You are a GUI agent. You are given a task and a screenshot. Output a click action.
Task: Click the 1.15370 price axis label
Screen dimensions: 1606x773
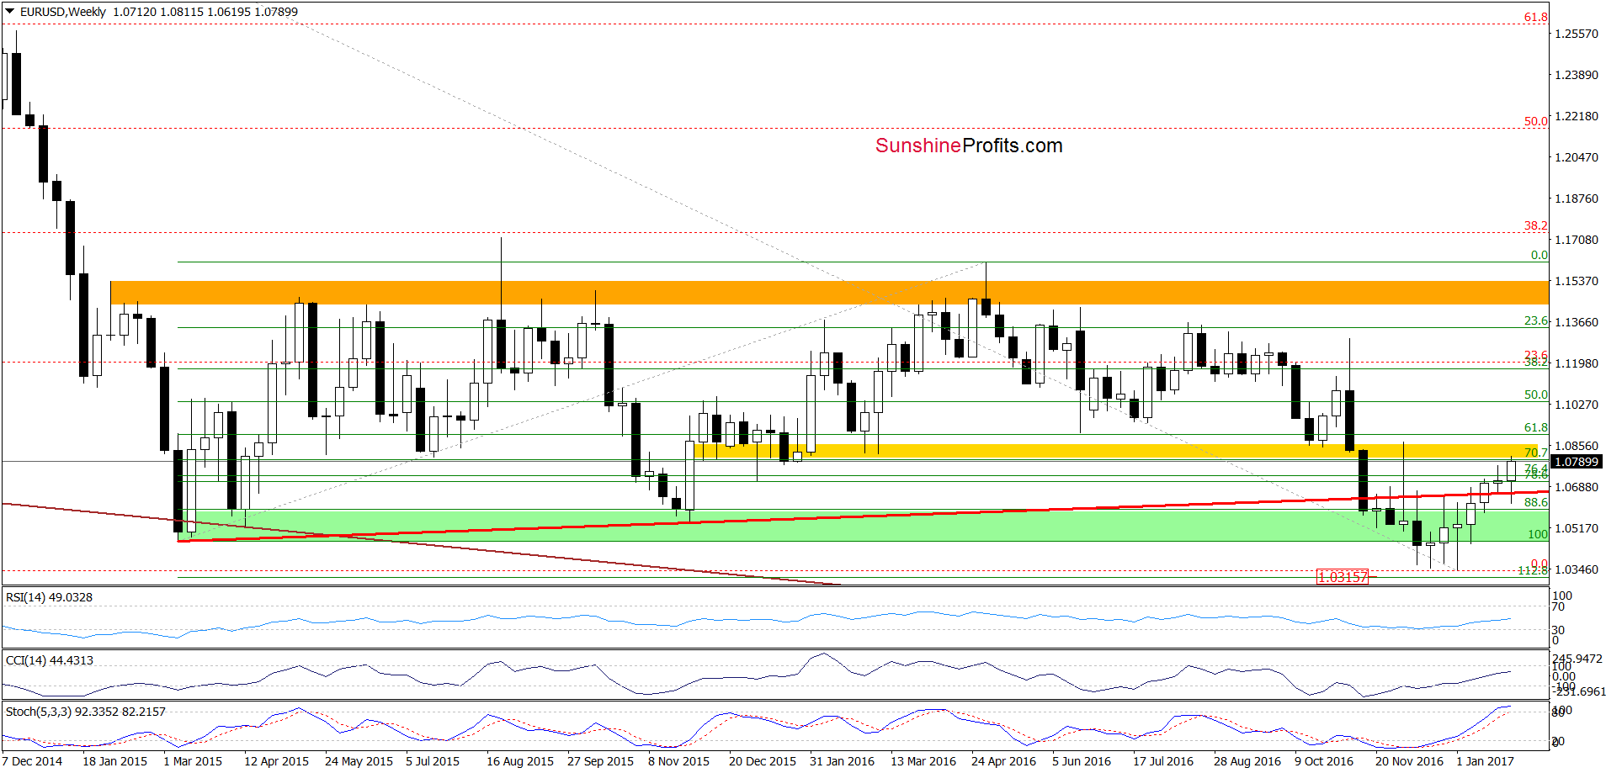click(1577, 281)
